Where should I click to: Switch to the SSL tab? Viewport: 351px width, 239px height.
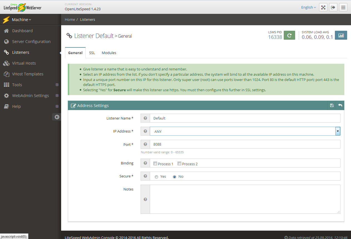[92, 53]
